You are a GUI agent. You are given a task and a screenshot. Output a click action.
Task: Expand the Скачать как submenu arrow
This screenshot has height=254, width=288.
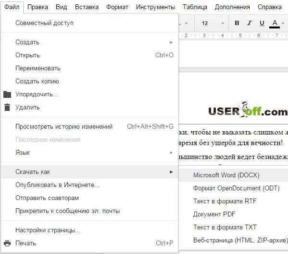[x=171, y=172]
